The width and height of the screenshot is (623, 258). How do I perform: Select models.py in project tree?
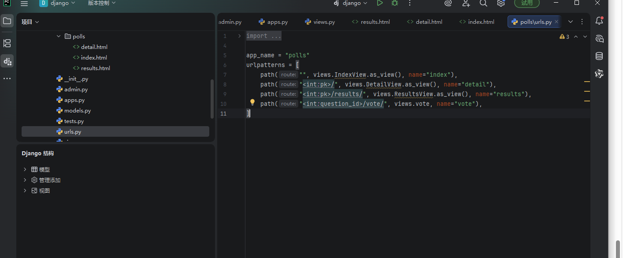coord(77,111)
